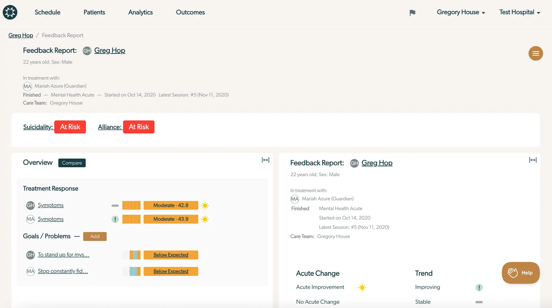Open the Test Hospital dropdown
The height and width of the screenshot is (308, 552).
pyautogui.click(x=519, y=12)
